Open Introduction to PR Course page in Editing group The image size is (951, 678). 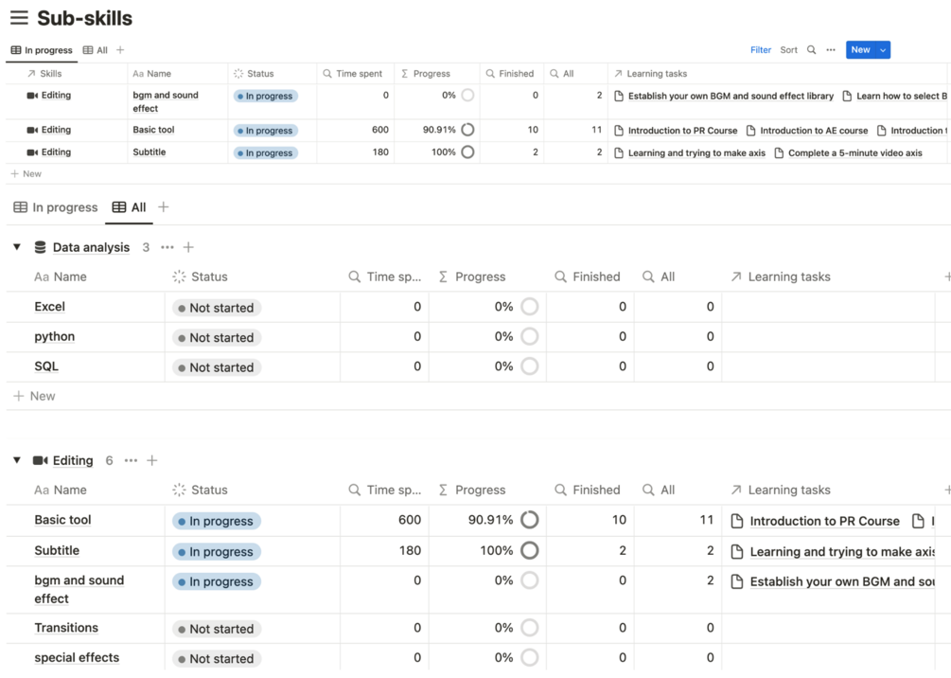(x=823, y=521)
